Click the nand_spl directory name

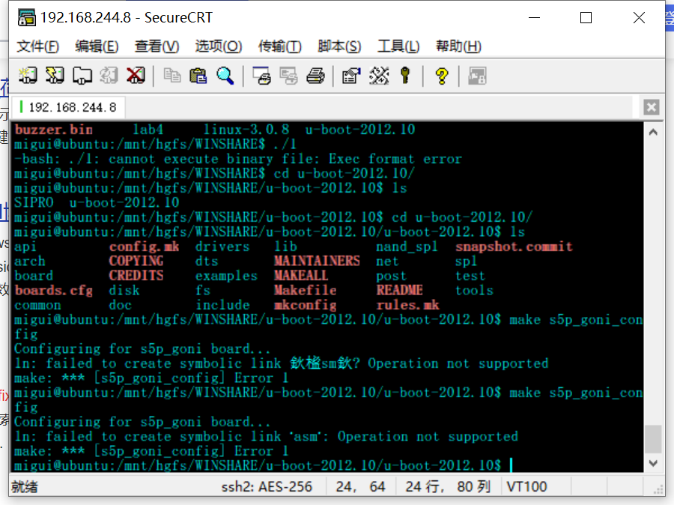[x=407, y=247]
